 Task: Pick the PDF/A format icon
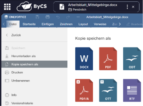[x=84, y=90]
